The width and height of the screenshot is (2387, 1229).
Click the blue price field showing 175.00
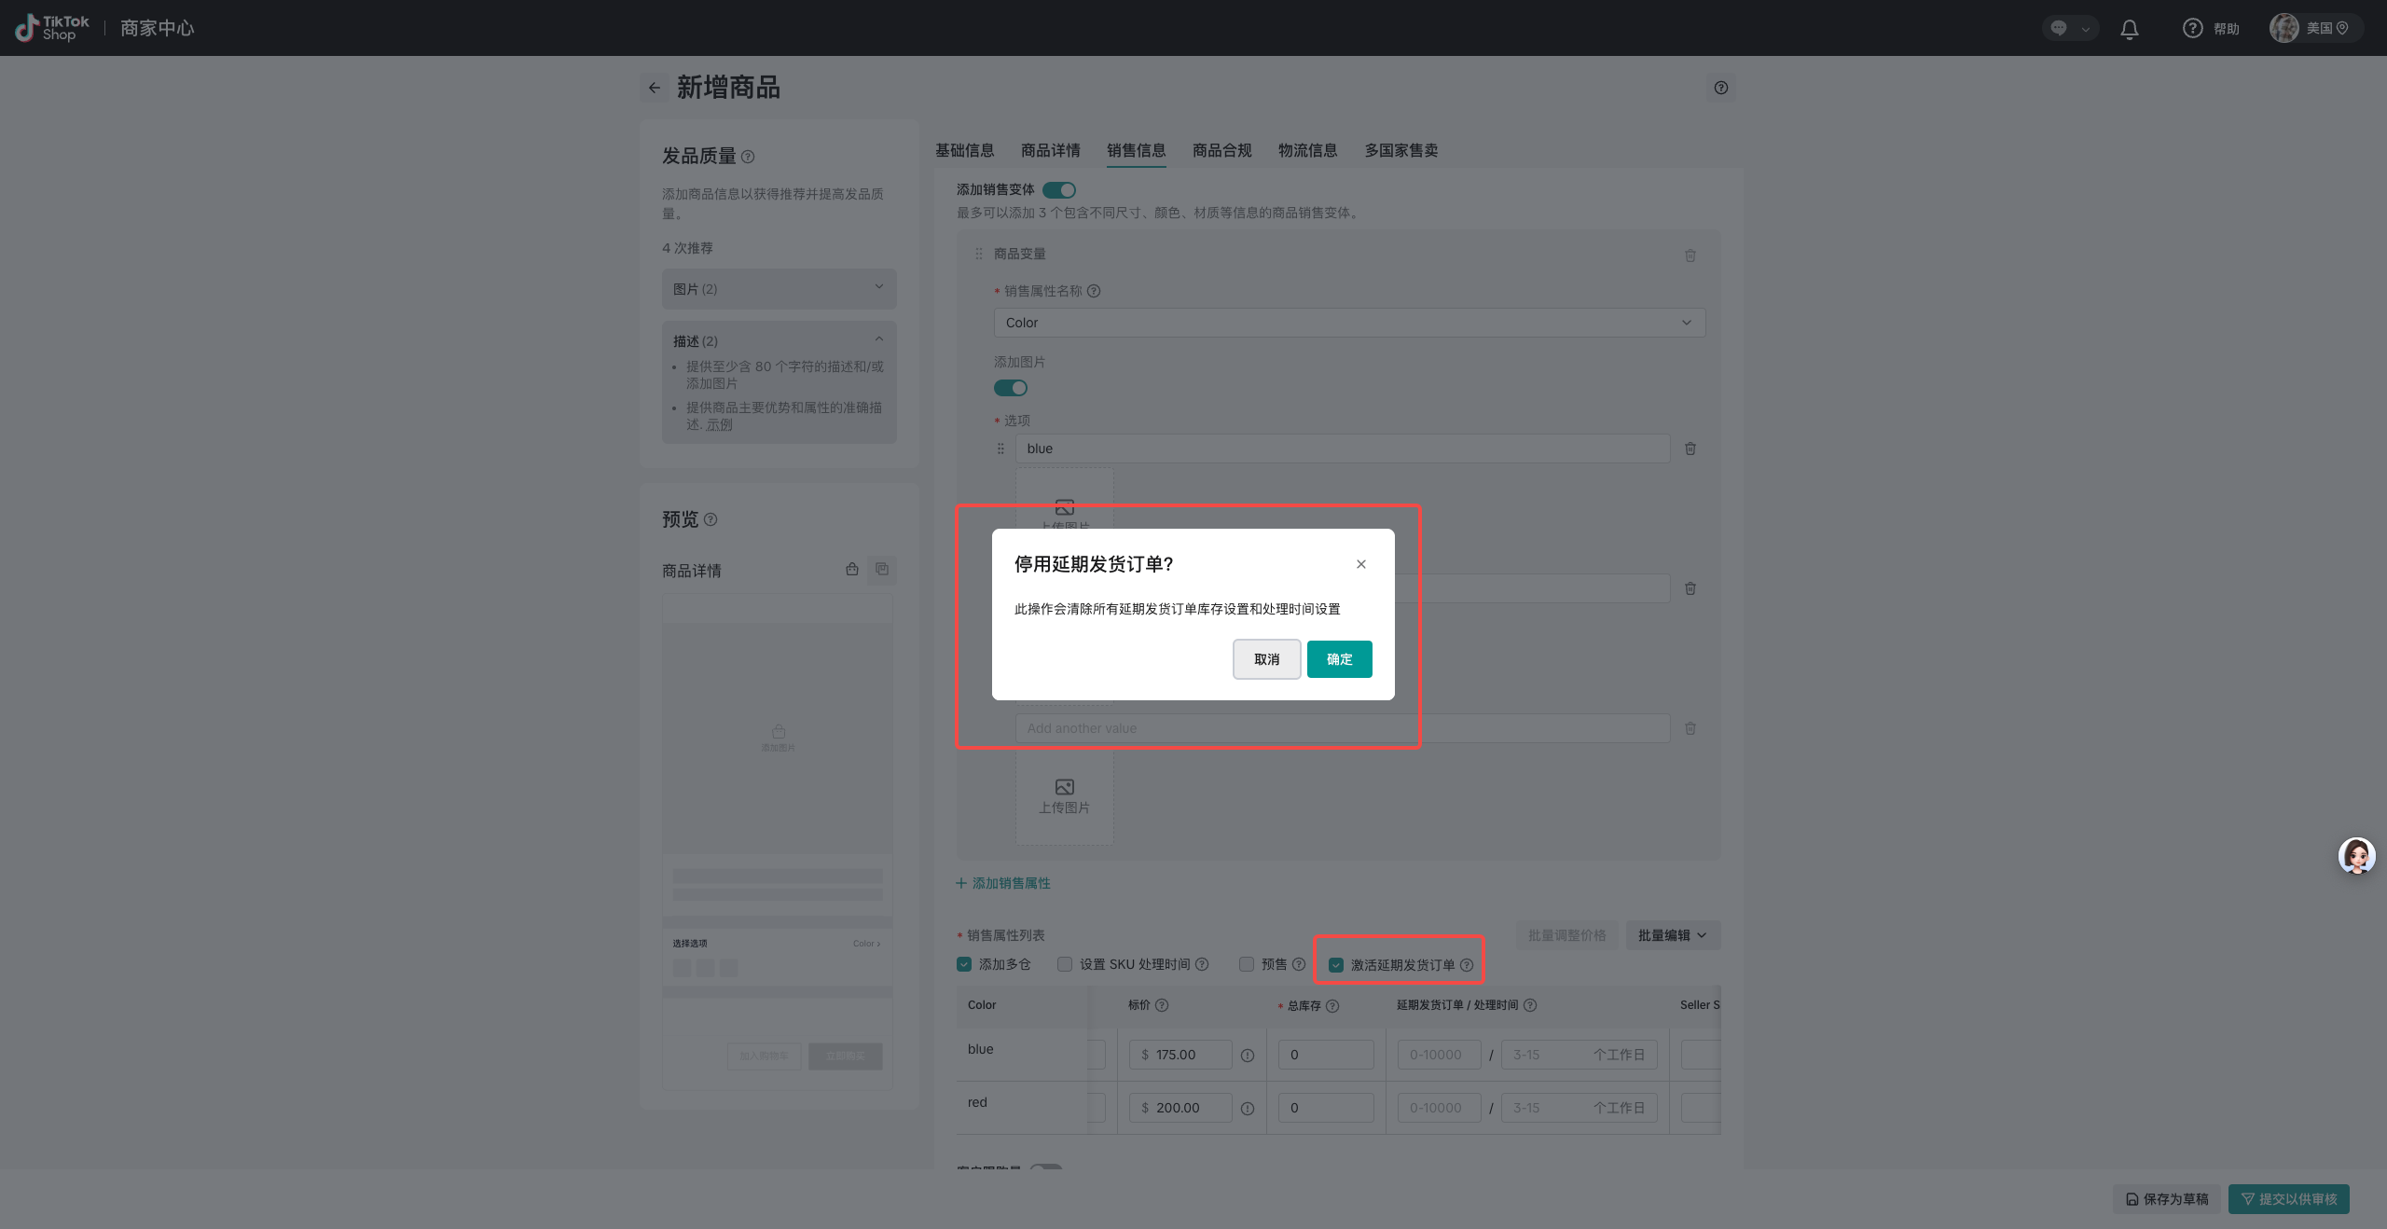point(1180,1055)
